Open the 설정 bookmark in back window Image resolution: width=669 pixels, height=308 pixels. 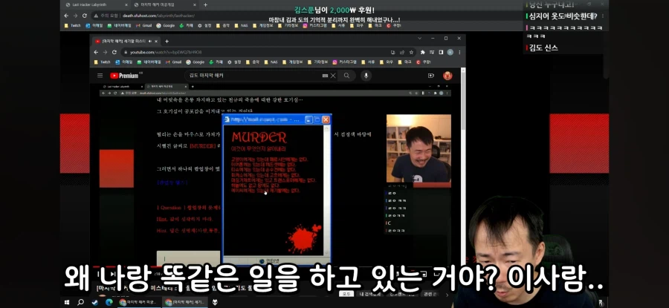point(204,25)
